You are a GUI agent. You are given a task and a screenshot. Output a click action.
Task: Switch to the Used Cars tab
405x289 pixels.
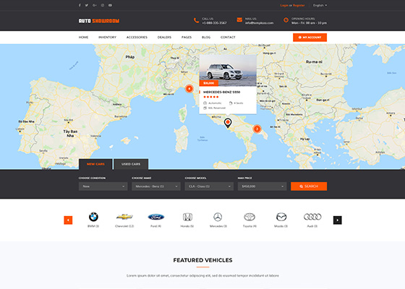(x=131, y=164)
